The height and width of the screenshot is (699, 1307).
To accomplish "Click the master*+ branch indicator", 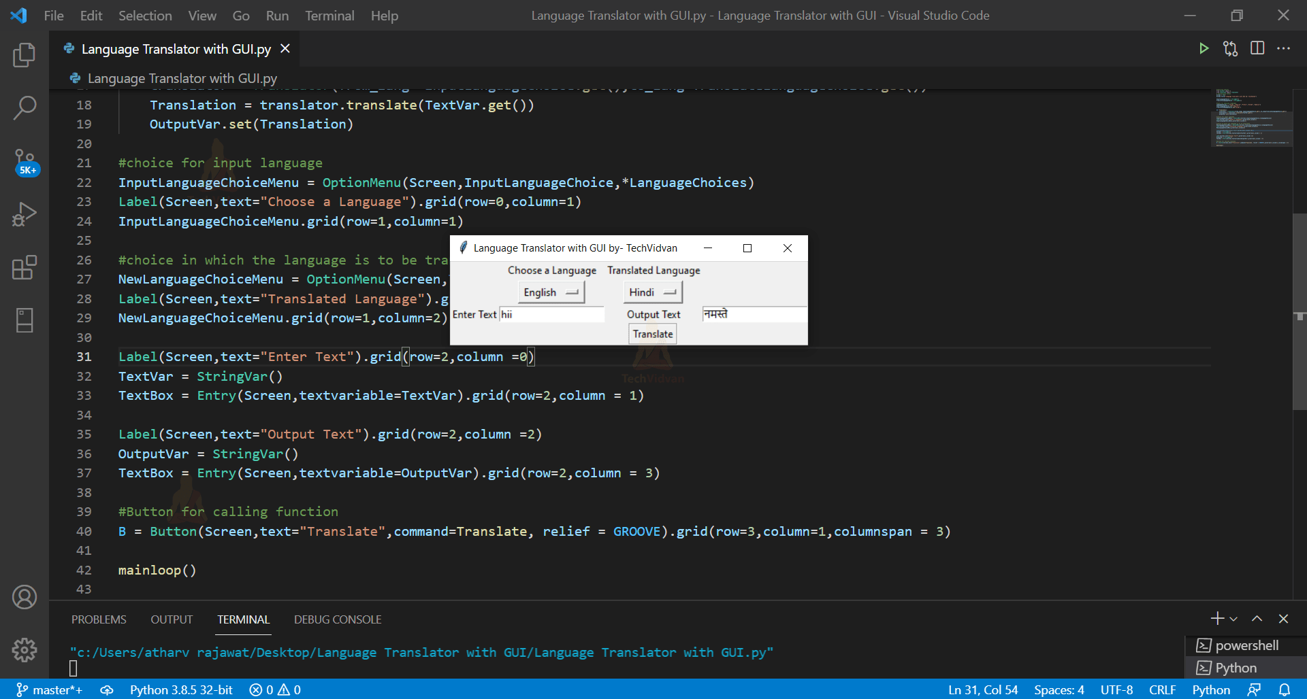I will click(49, 689).
